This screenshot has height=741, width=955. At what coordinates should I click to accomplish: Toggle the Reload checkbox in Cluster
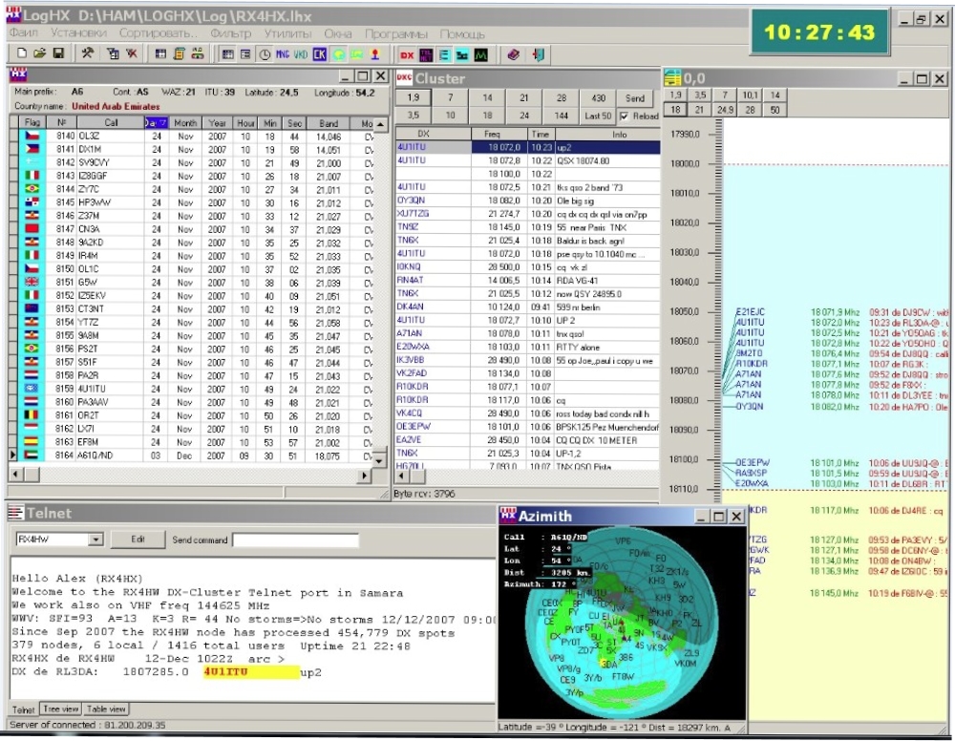(x=625, y=116)
